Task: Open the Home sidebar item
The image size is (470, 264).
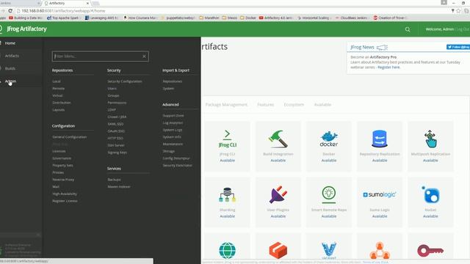Action: pyautogui.click(x=10, y=43)
